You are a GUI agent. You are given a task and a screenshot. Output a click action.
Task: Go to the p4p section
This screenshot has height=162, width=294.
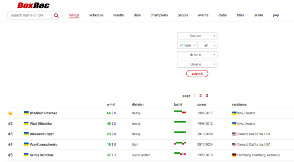click(x=276, y=15)
